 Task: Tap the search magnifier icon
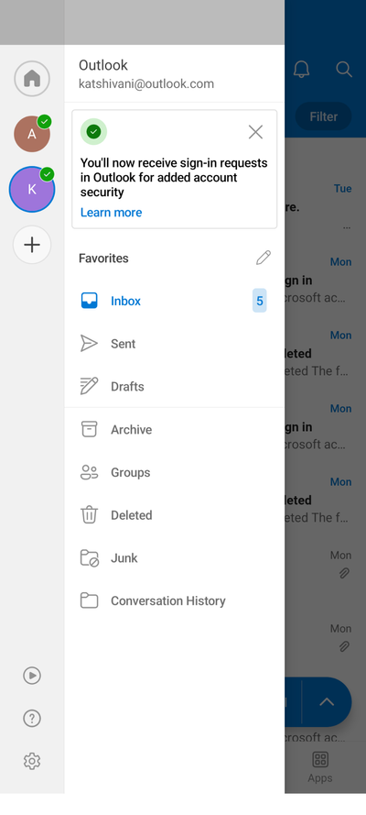pos(344,69)
